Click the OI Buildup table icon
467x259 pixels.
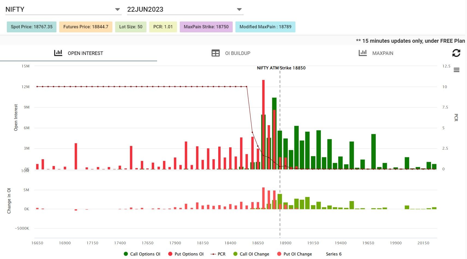(x=215, y=53)
